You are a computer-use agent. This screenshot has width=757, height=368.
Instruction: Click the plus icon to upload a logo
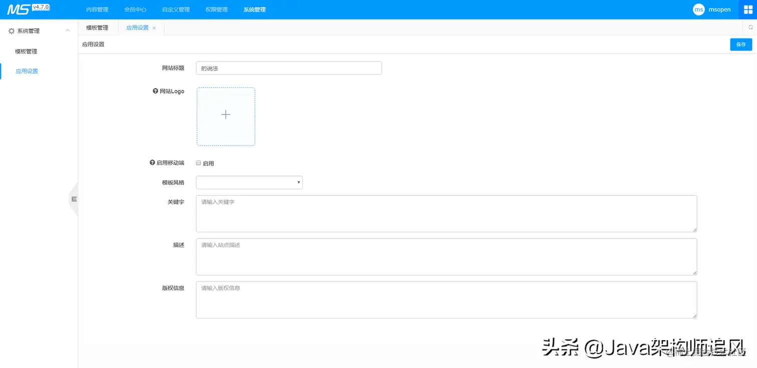coord(226,114)
